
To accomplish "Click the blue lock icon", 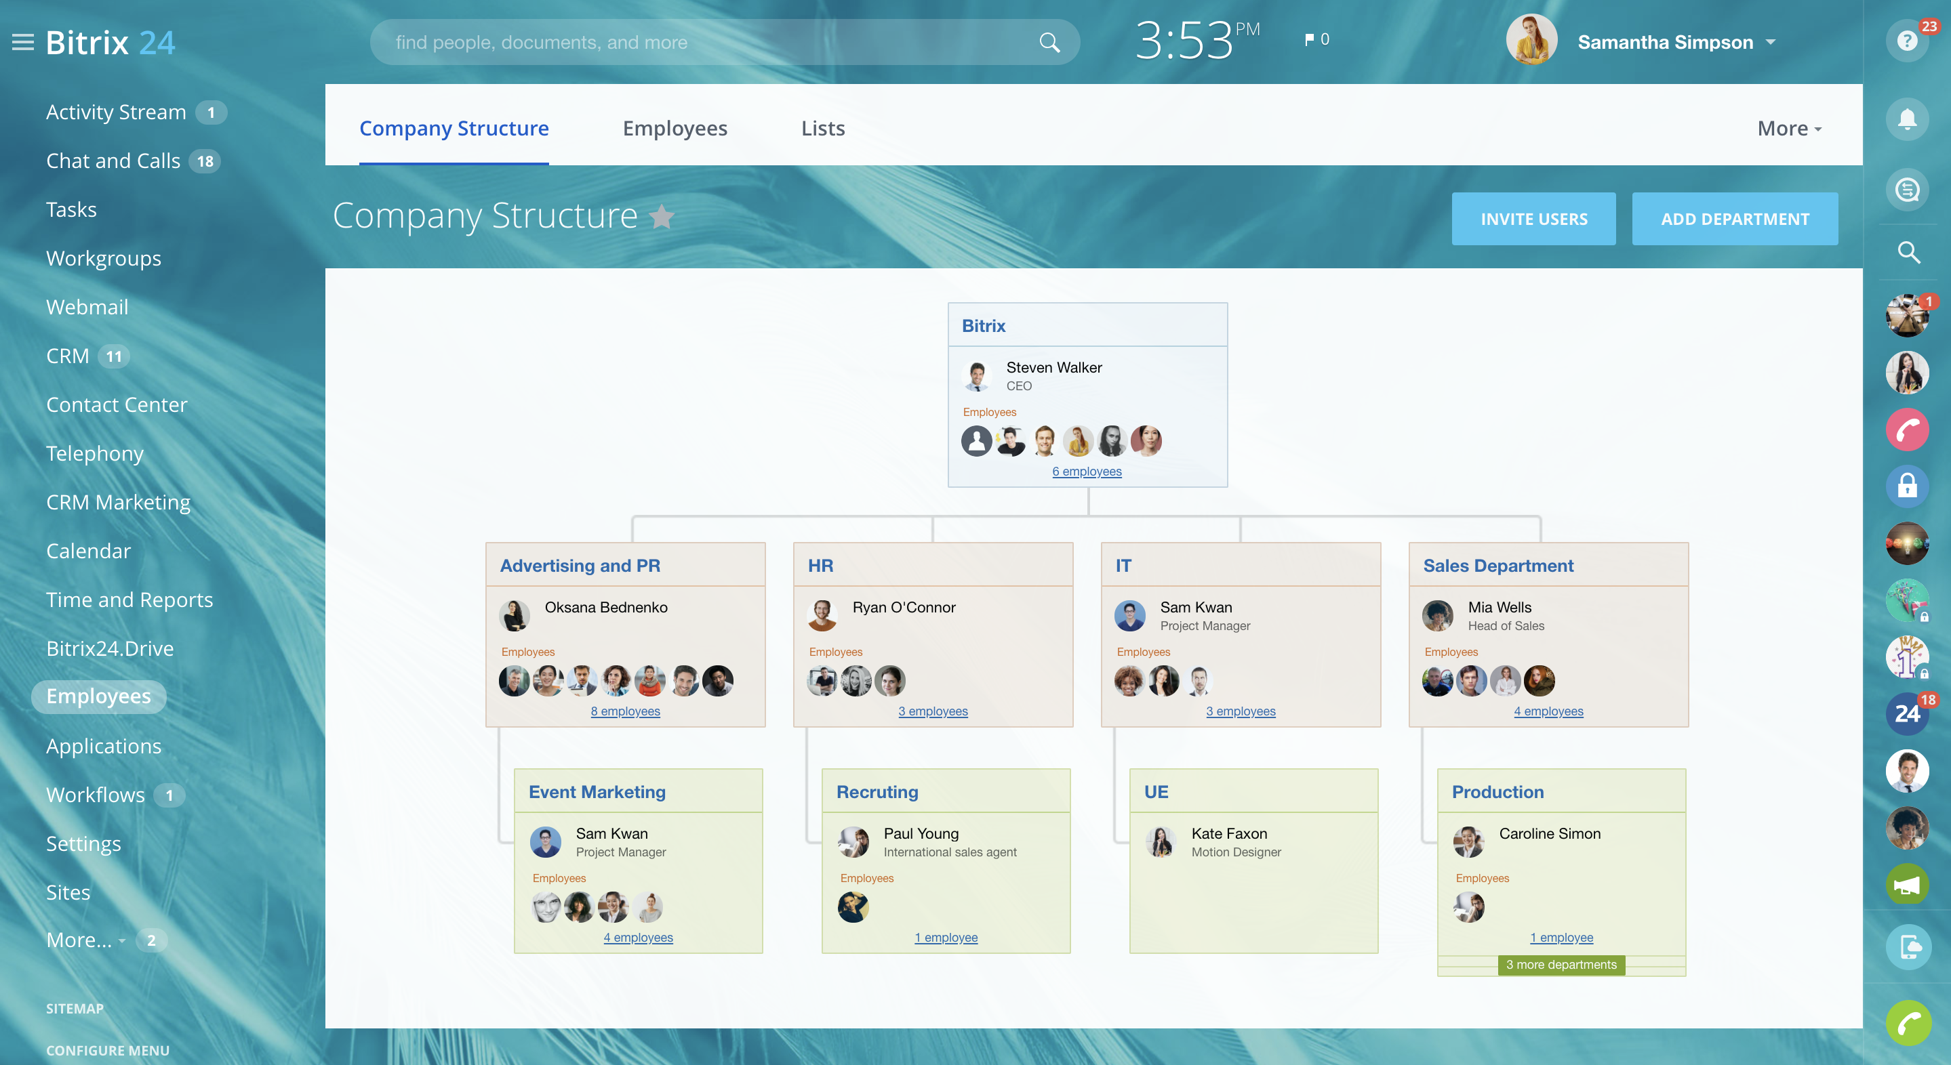I will tap(1906, 486).
